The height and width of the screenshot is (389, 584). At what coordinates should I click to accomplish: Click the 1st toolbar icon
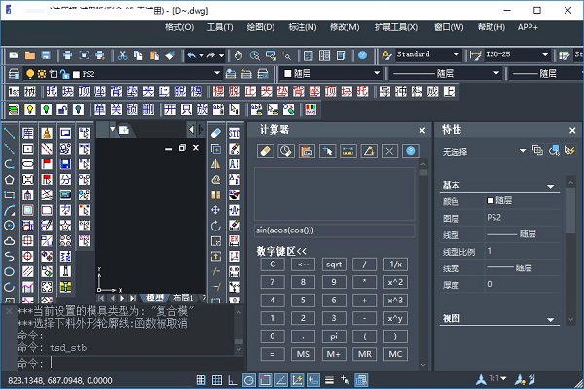[15, 91]
